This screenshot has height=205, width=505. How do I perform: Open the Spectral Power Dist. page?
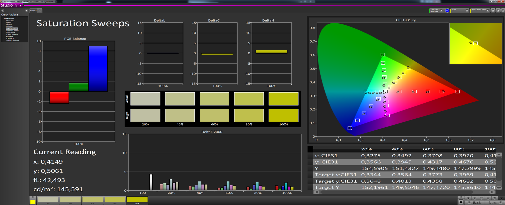(x=13, y=40)
